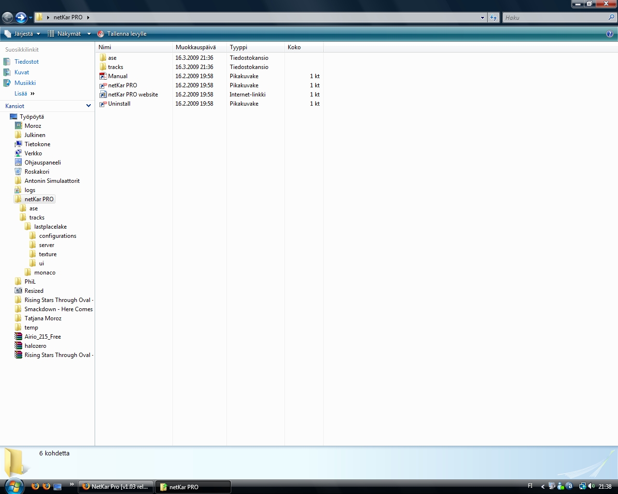
Task: Click the Windows Start orb
Action: (14, 486)
